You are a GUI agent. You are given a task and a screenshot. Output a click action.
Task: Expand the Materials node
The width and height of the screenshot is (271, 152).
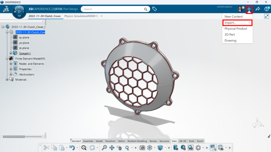(7, 80)
